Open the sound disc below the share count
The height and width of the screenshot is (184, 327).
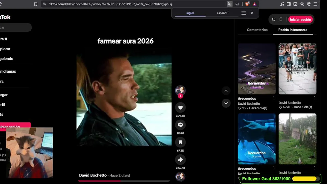pyautogui.click(x=180, y=177)
